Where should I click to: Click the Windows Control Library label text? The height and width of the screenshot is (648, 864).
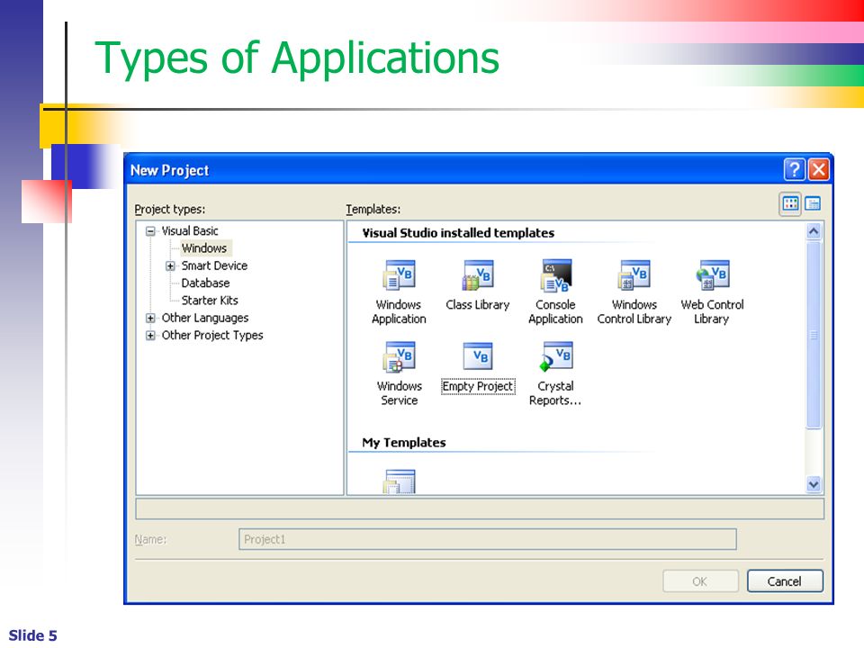634,312
